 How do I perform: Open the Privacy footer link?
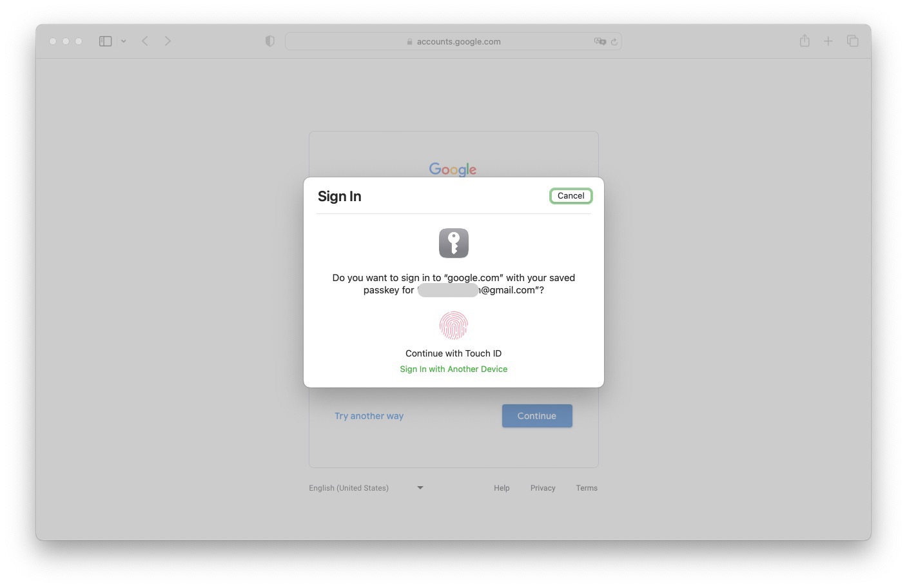(x=543, y=488)
